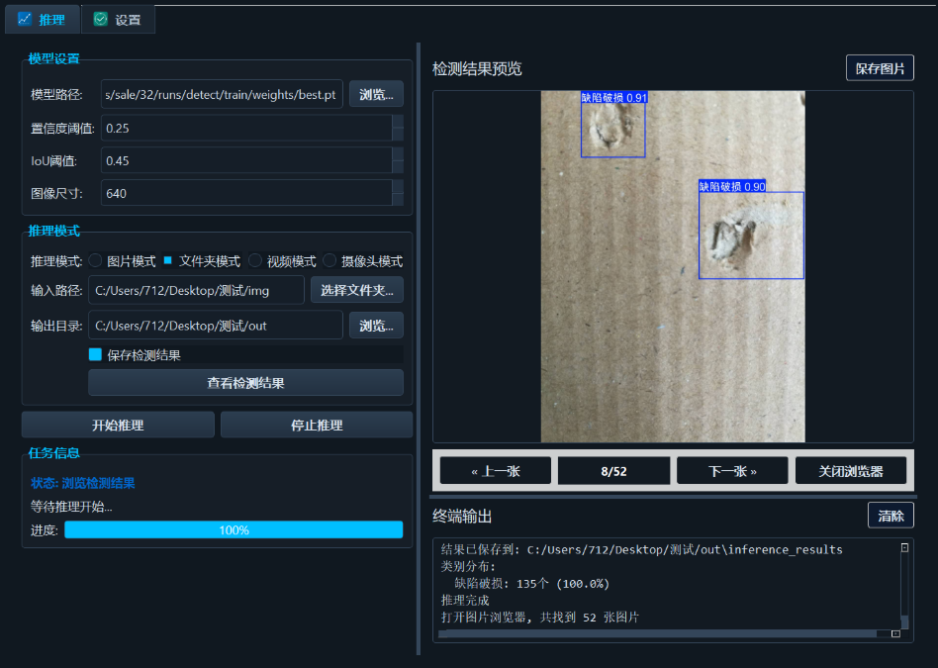The image size is (938, 668).
Task: Save the previewed image with 保存图片
Action: tap(879, 67)
